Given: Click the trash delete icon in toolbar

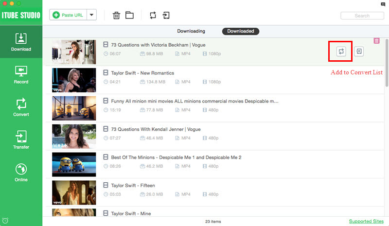Looking at the screenshot, I should click(116, 16).
